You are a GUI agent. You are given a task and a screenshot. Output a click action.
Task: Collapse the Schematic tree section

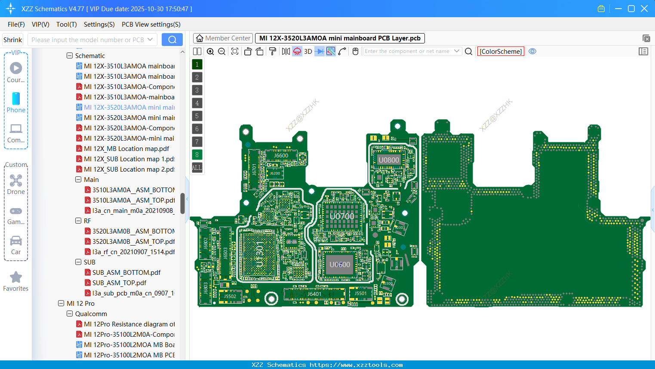click(69, 55)
